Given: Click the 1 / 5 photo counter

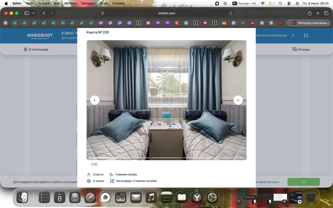Looking at the screenshot, I should pos(94,164).
